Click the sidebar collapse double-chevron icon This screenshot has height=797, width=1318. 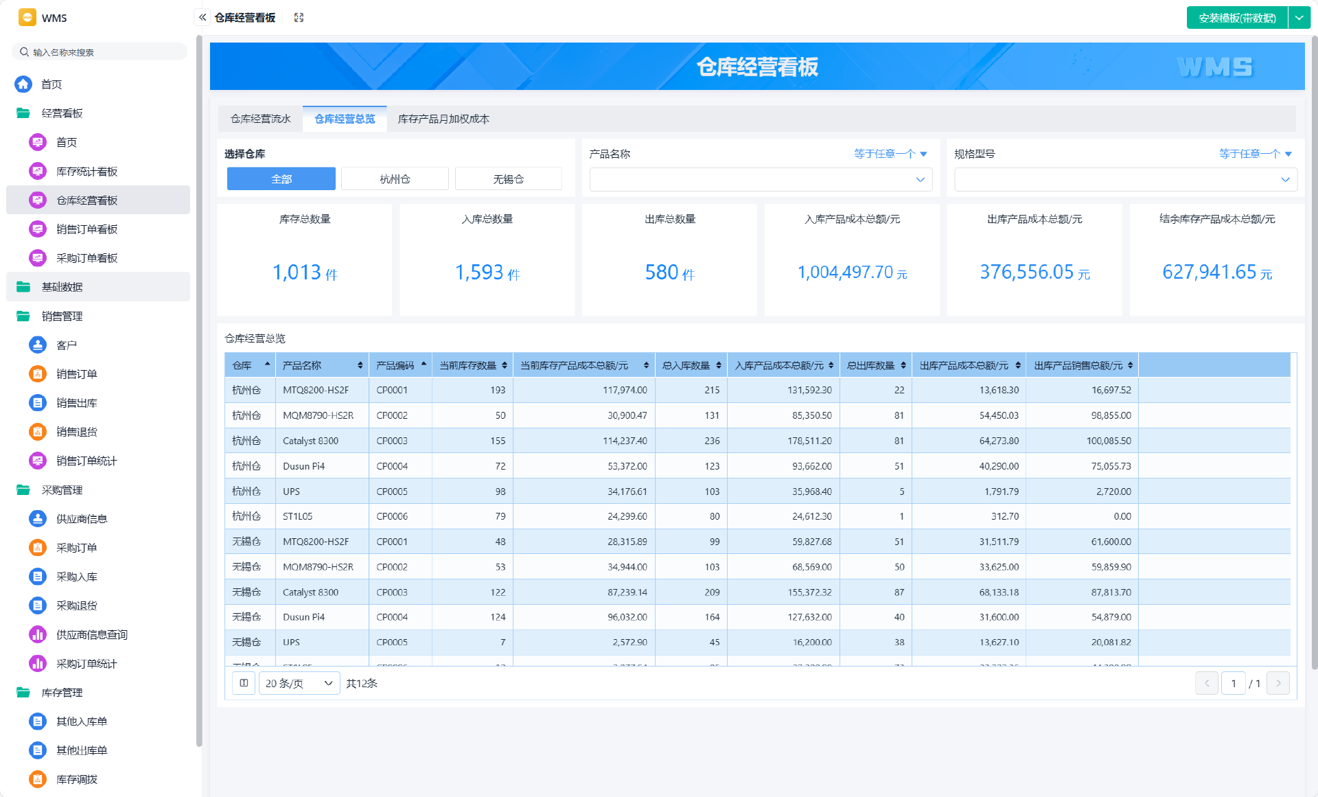point(203,17)
